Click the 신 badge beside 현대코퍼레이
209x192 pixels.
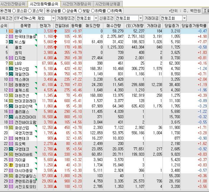[x=11, y=101]
